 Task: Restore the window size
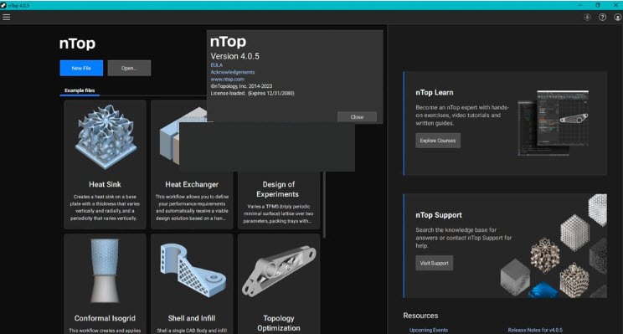[x=598, y=5]
